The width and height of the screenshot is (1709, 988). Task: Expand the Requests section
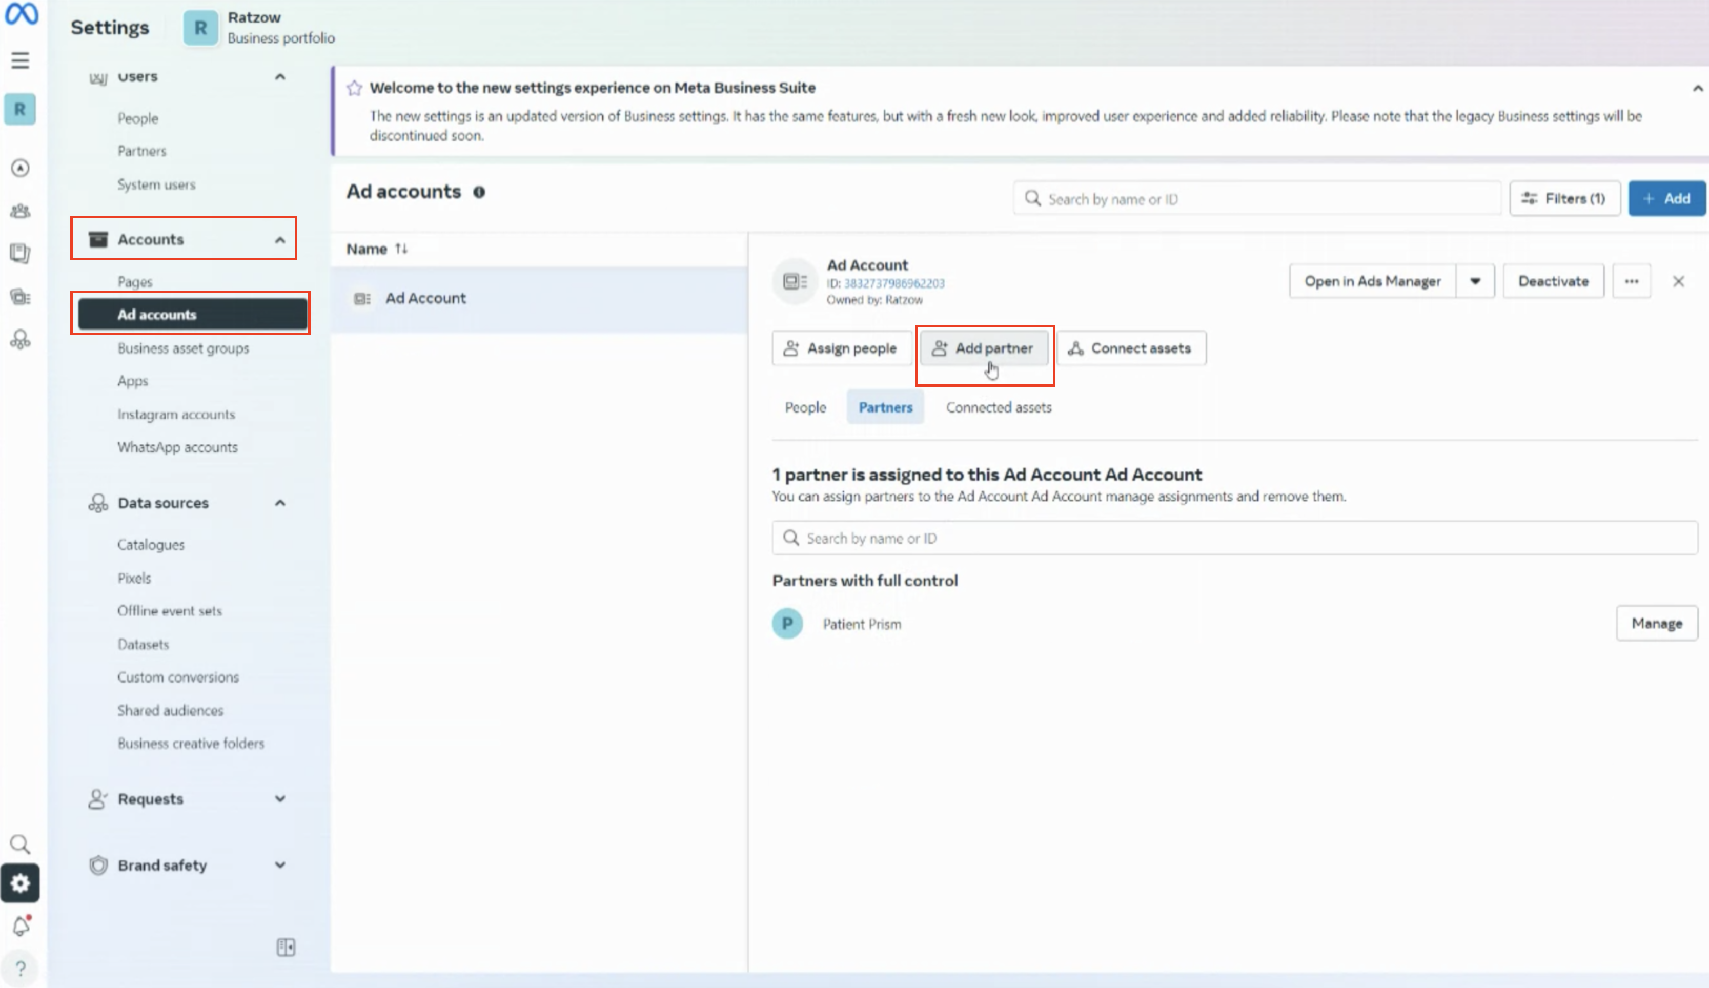tap(280, 799)
